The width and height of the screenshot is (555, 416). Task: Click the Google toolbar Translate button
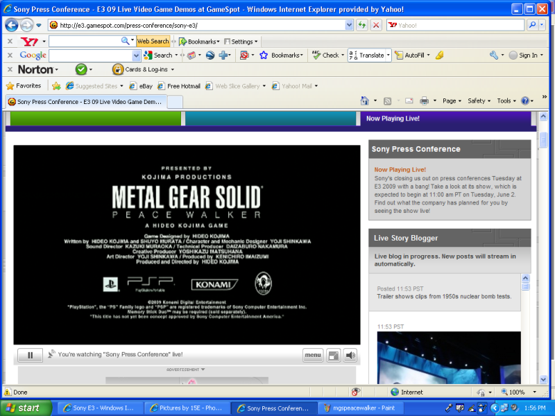pyautogui.click(x=369, y=55)
